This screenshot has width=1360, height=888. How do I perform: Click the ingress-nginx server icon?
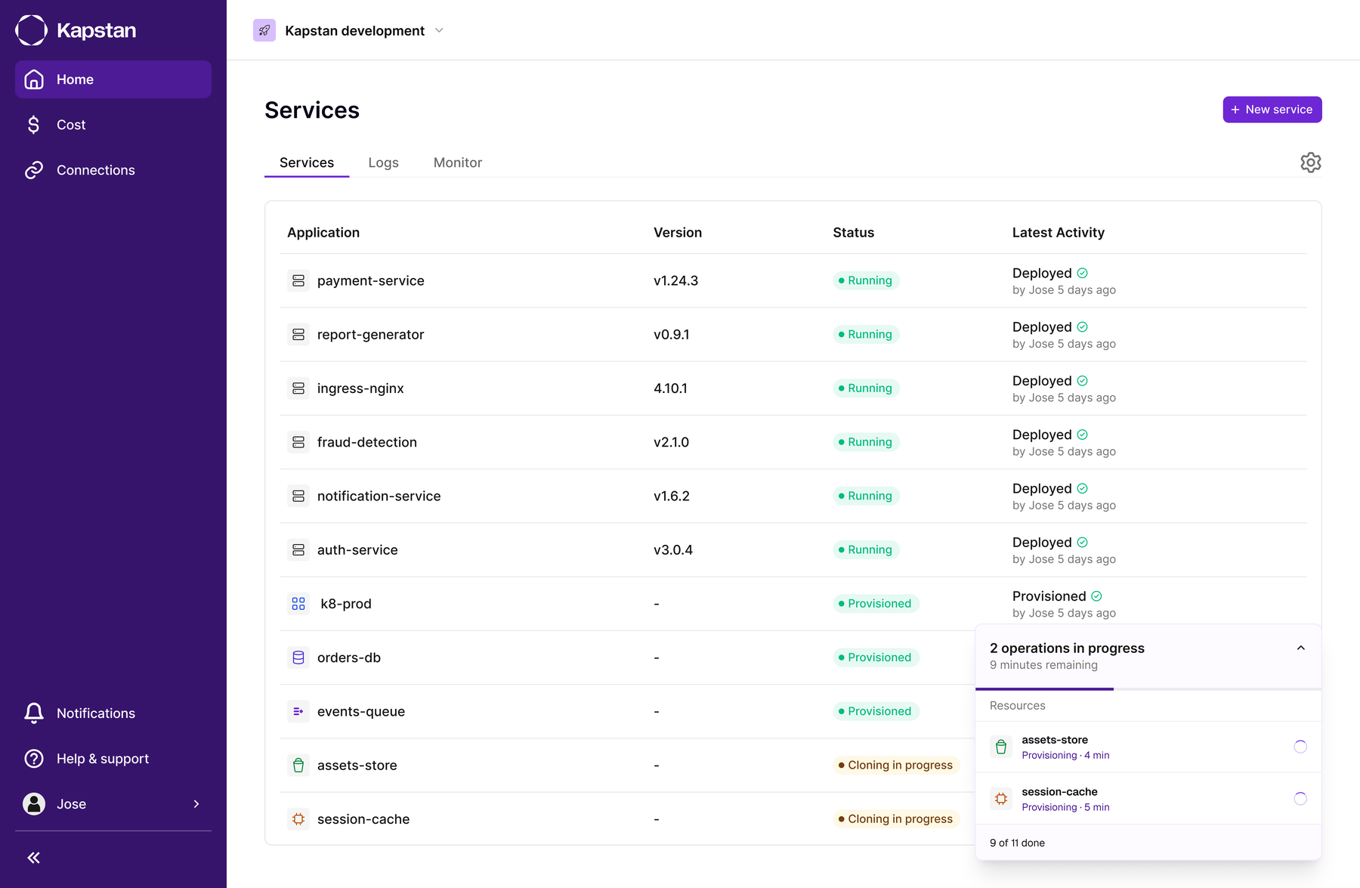coord(298,388)
